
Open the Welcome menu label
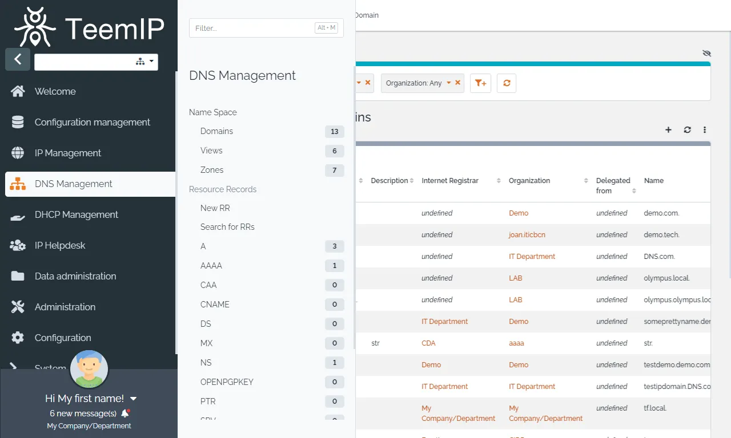click(55, 91)
